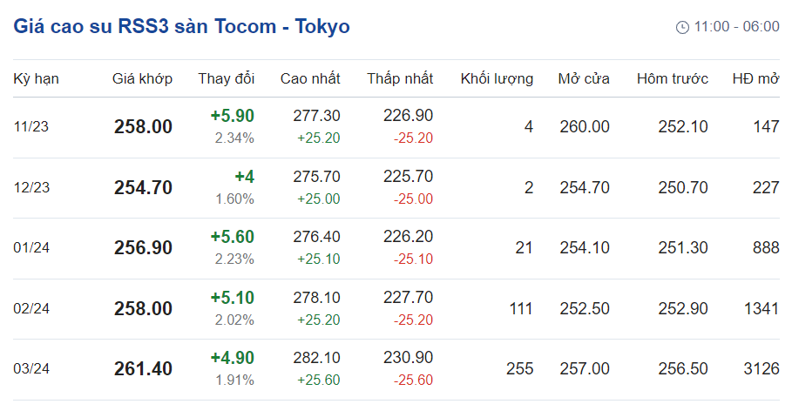
Task: Select the Thay đổi column header
Action: pyautogui.click(x=226, y=78)
